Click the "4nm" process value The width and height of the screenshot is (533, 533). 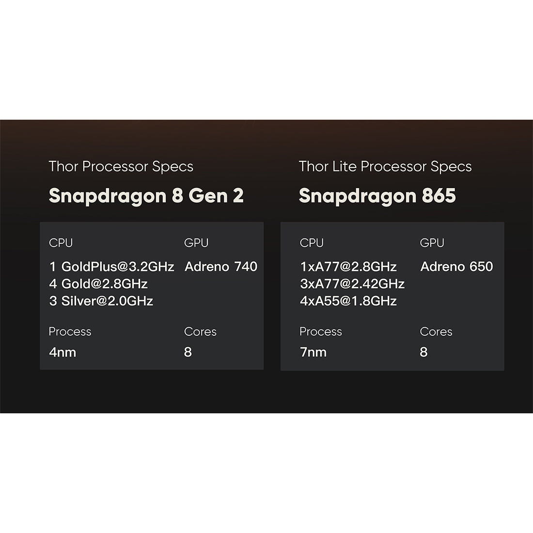click(x=63, y=352)
